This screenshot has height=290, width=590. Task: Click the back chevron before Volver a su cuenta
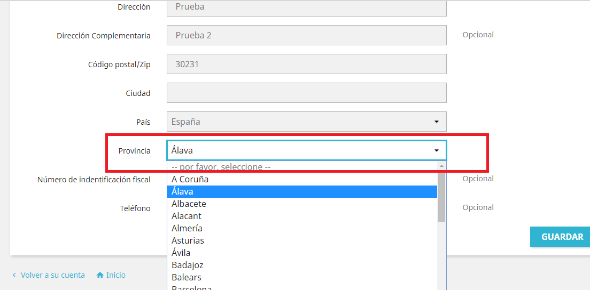pos(14,276)
